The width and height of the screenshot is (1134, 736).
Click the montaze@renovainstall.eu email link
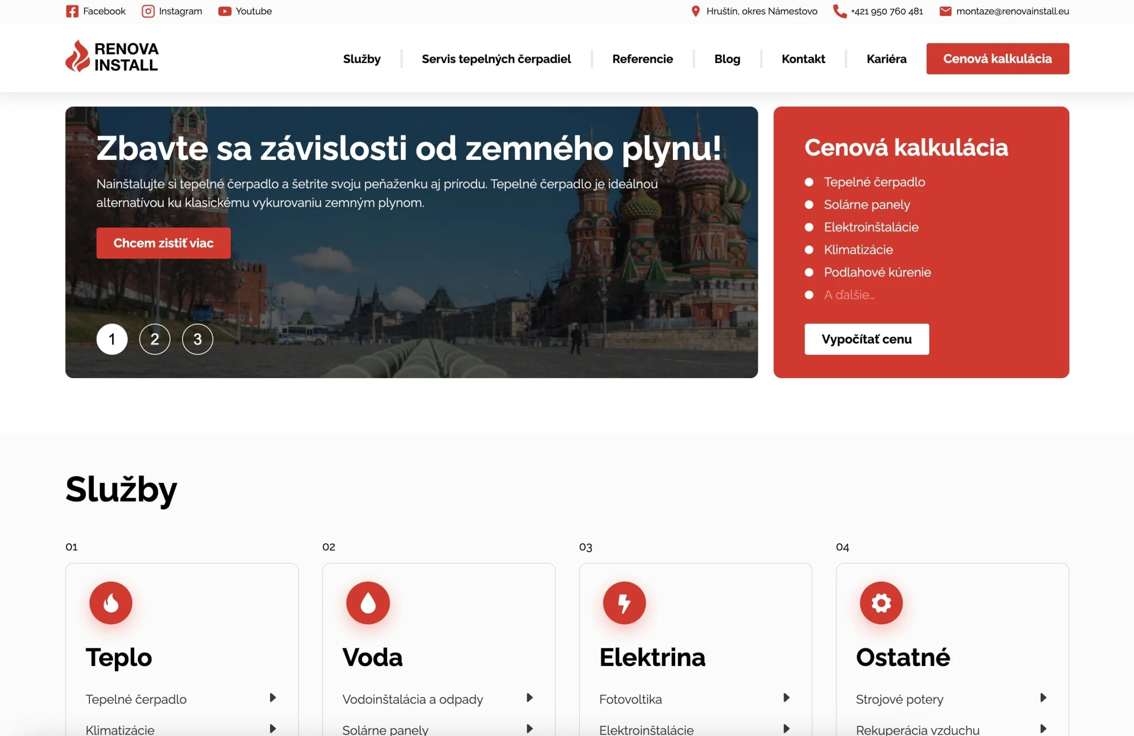tap(1013, 12)
